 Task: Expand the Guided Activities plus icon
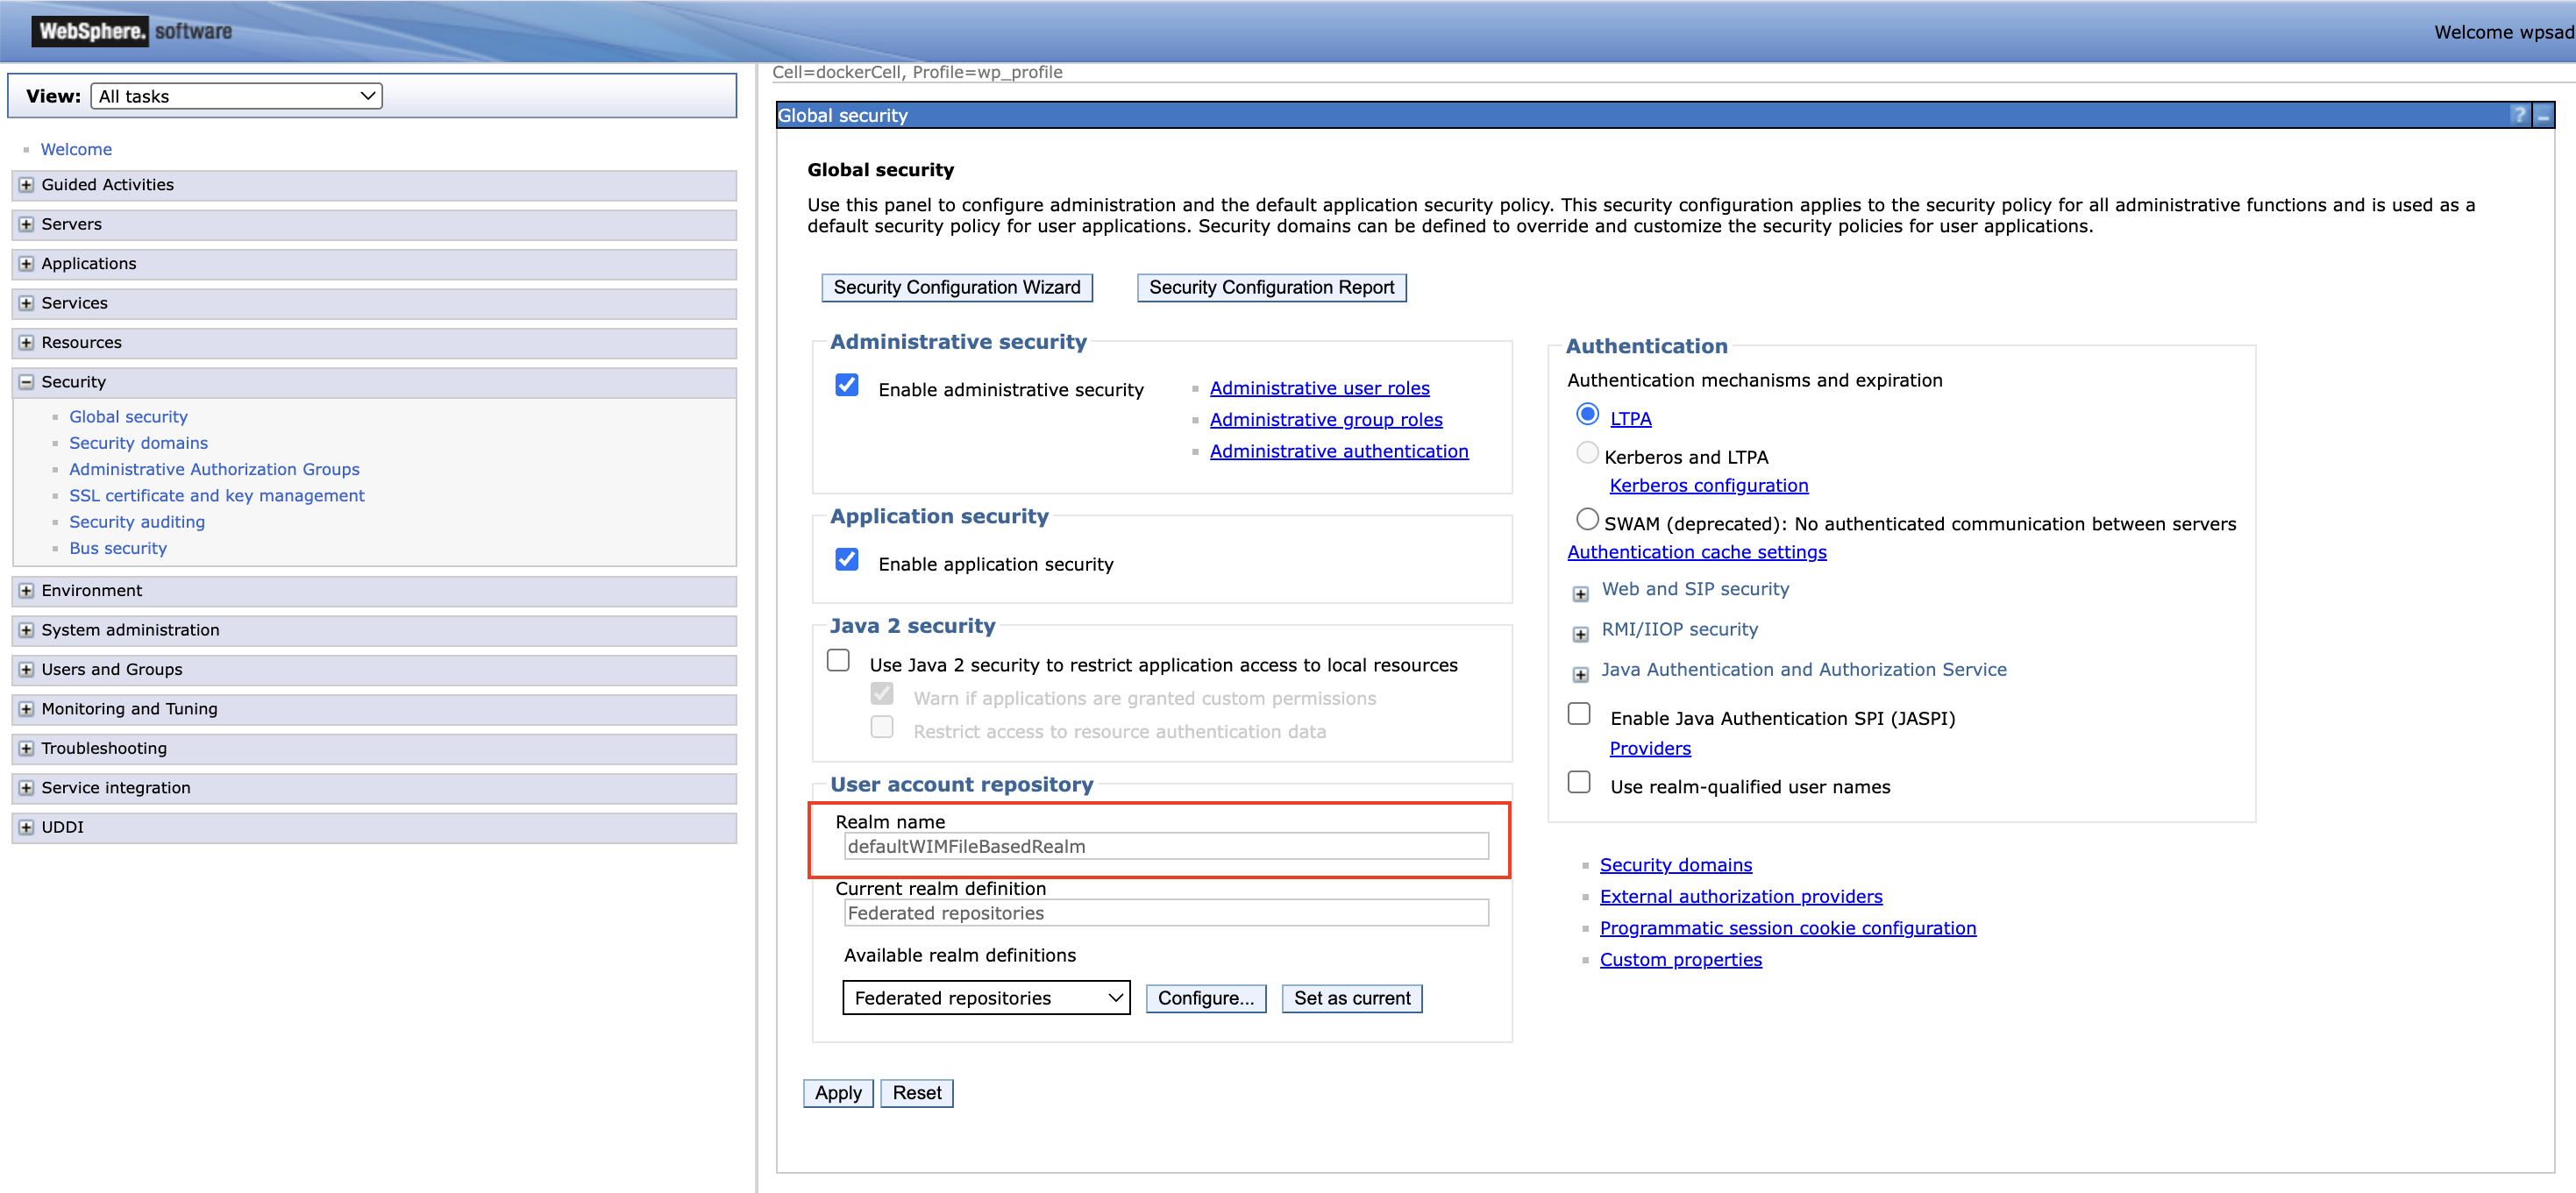click(x=26, y=185)
